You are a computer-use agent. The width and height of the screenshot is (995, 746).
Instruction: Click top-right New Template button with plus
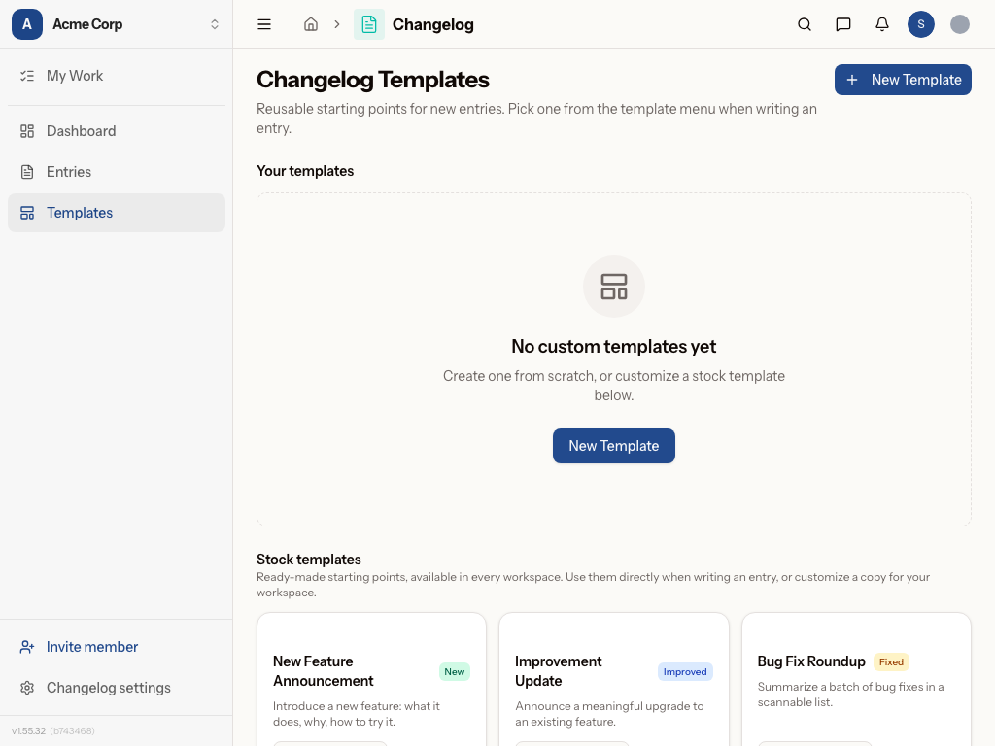click(x=903, y=80)
